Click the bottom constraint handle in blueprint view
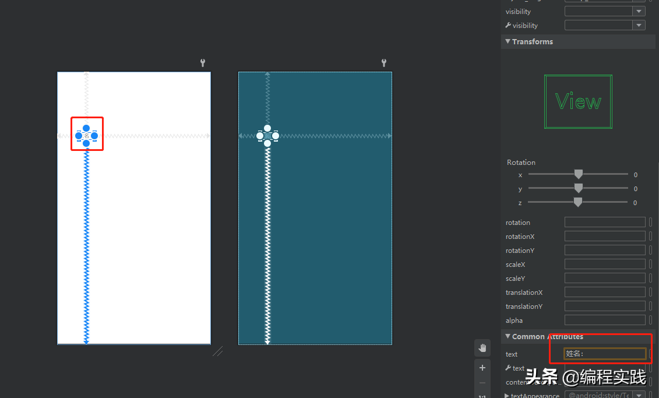The image size is (659, 398). pyautogui.click(x=267, y=144)
